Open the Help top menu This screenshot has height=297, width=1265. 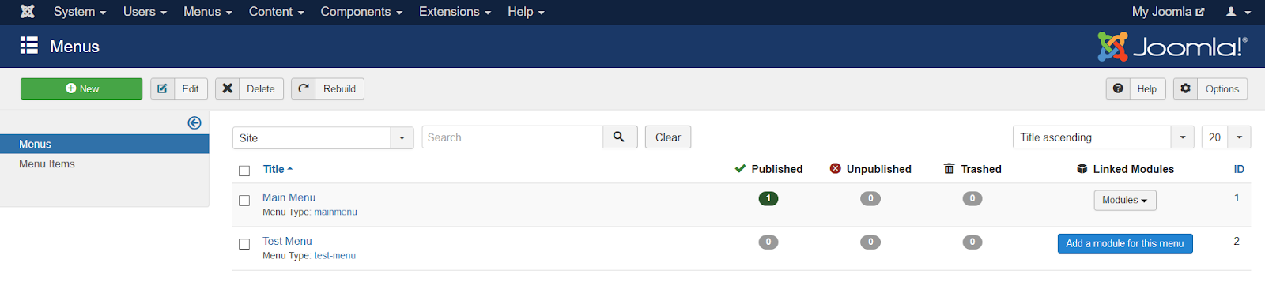click(526, 12)
